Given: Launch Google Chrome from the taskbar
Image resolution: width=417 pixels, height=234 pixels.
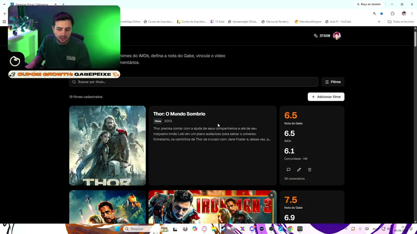Looking at the screenshot, I should pos(290,229).
